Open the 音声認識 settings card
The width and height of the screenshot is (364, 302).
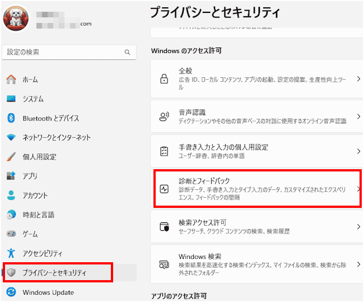(256, 117)
